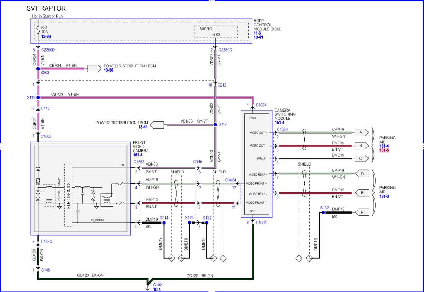Click the FRONT VIDEO CAMERA title
The height and width of the screenshot is (292, 424).
(141, 147)
